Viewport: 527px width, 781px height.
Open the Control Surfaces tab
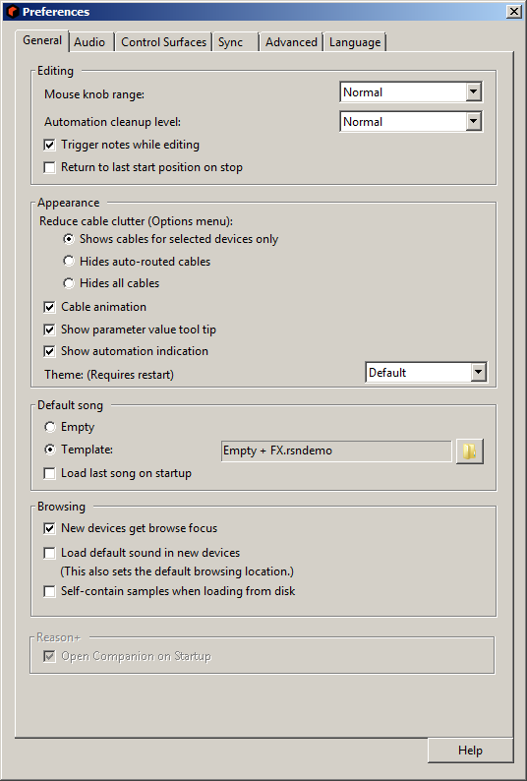pos(163,42)
